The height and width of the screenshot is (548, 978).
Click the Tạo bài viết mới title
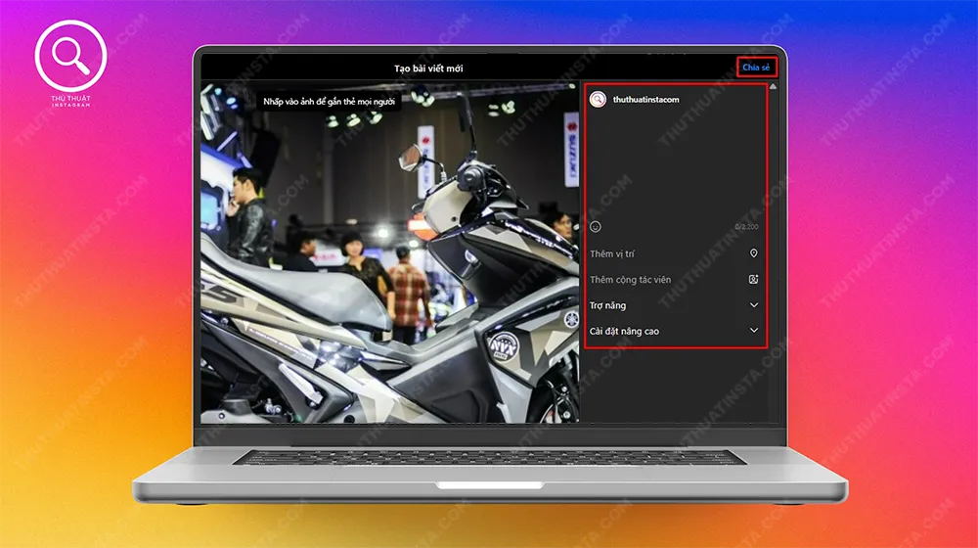428,68
